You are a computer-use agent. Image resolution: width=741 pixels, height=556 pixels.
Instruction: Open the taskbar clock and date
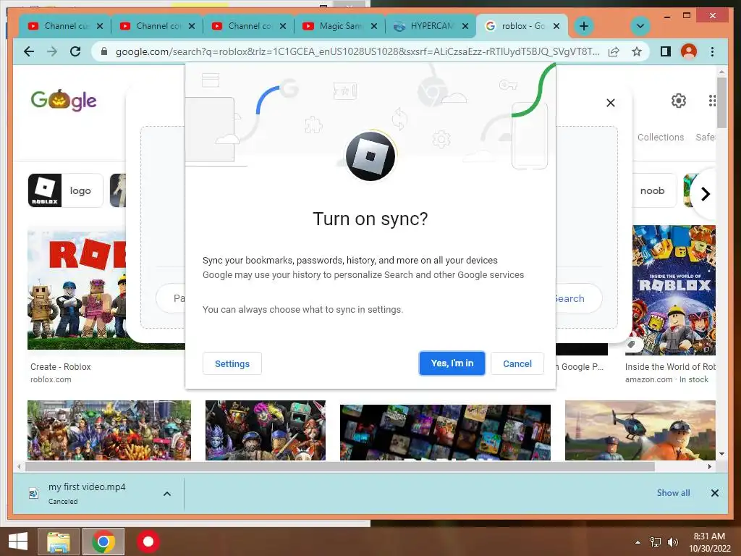pyautogui.click(x=709, y=542)
